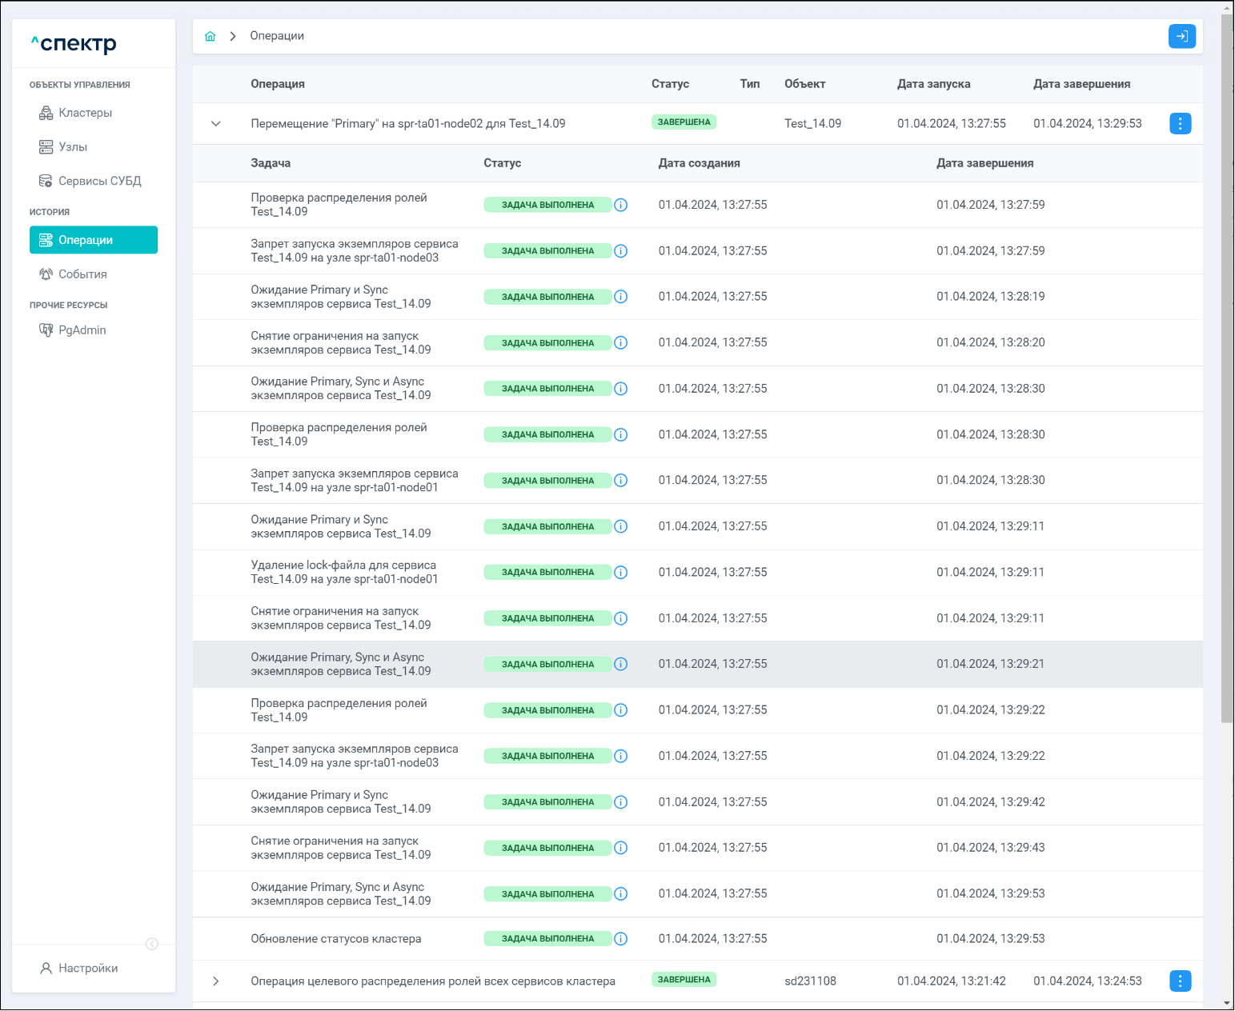This screenshot has height=1011, width=1235.
Task: Click the ЗАВЕРШЕНА status badge of Test_14.09
Action: tap(684, 122)
